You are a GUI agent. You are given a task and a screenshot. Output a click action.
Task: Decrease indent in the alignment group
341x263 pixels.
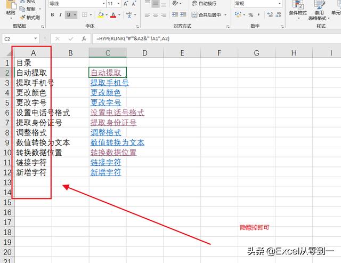click(x=175, y=15)
